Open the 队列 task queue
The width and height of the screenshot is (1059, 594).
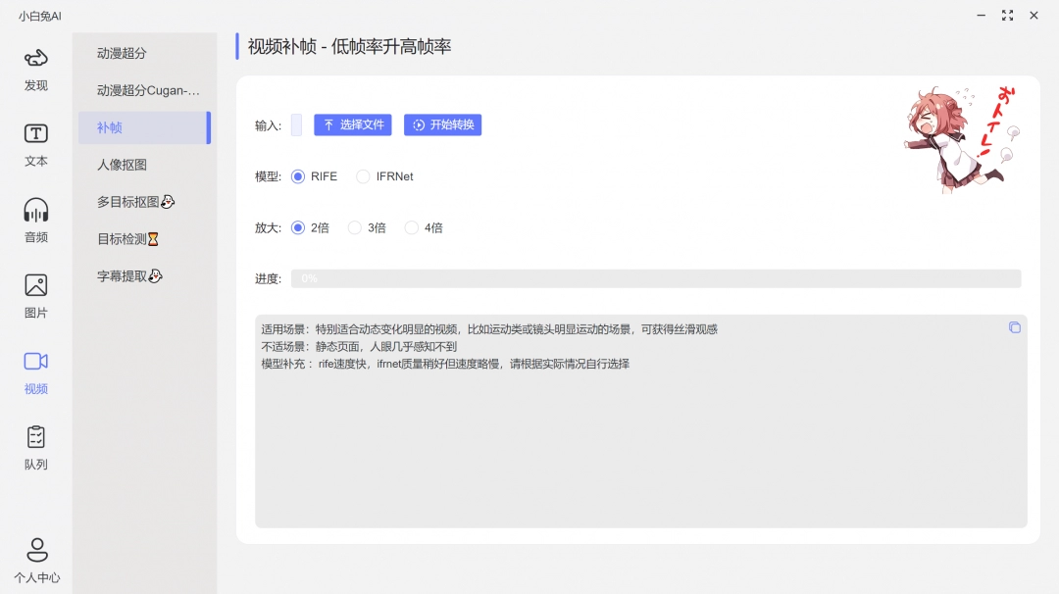35,447
